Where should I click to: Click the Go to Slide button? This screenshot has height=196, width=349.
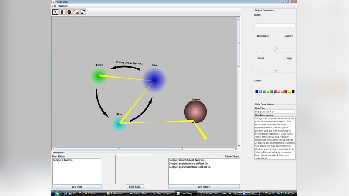pyautogui.click(x=135, y=187)
